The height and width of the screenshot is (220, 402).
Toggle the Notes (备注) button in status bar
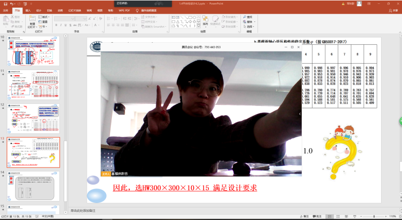point(304,217)
